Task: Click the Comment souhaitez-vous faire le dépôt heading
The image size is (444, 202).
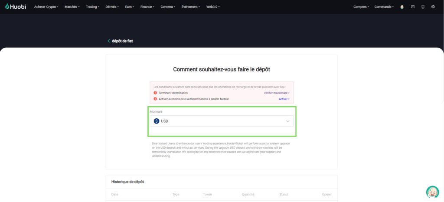Action: (x=222, y=69)
